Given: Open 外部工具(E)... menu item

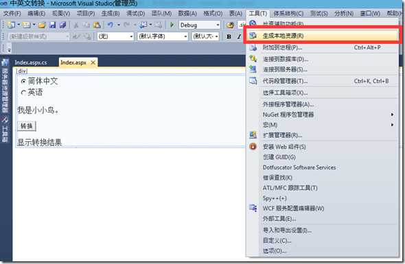Looking at the screenshot, I should tap(323, 219).
